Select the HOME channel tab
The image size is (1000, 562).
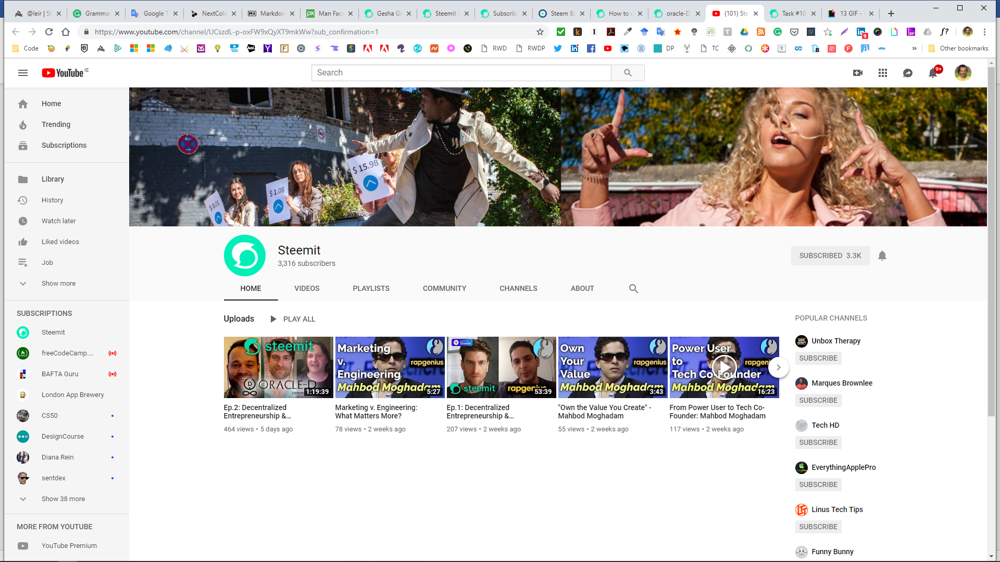pos(251,288)
